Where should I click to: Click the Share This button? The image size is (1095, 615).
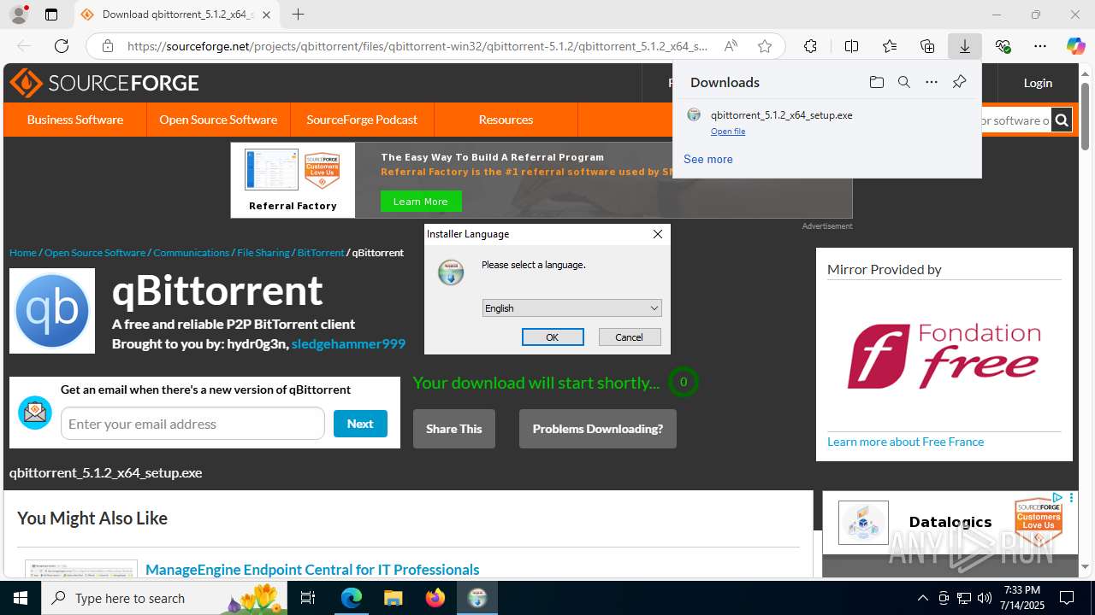[x=454, y=429]
